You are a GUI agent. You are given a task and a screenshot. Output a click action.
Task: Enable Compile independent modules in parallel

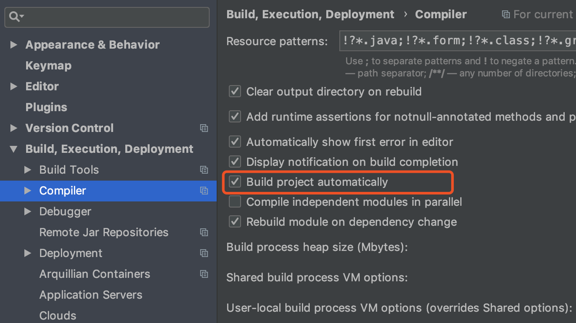click(x=235, y=202)
